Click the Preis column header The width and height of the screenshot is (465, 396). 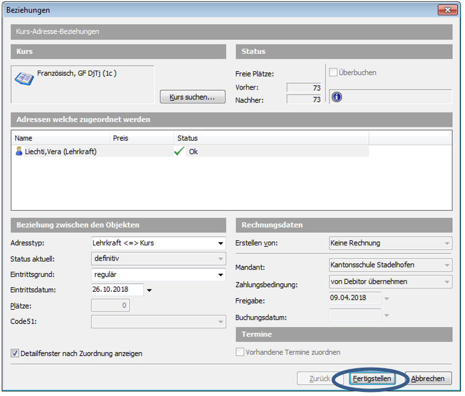point(141,138)
